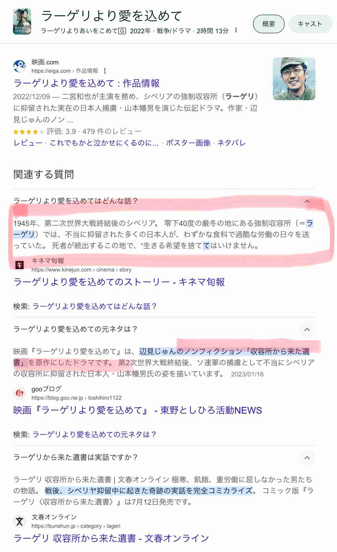
Task: Open the ポスター画像 sitelink
Action: point(188,143)
